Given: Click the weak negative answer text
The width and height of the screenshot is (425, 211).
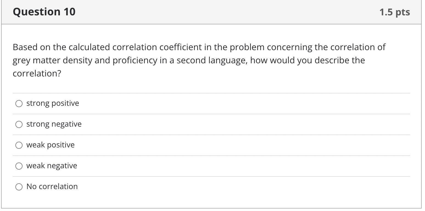Looking at the screenshot, I should click(x=52, y=166).
